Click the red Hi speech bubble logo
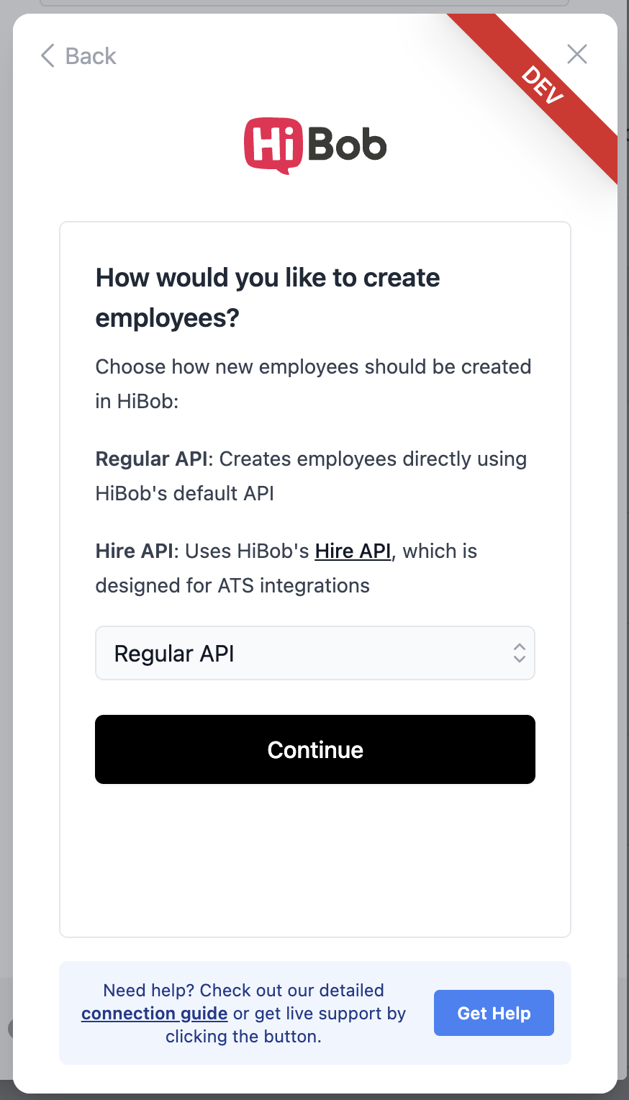The width and height of the screenshot is (629, 1100). 273,145
